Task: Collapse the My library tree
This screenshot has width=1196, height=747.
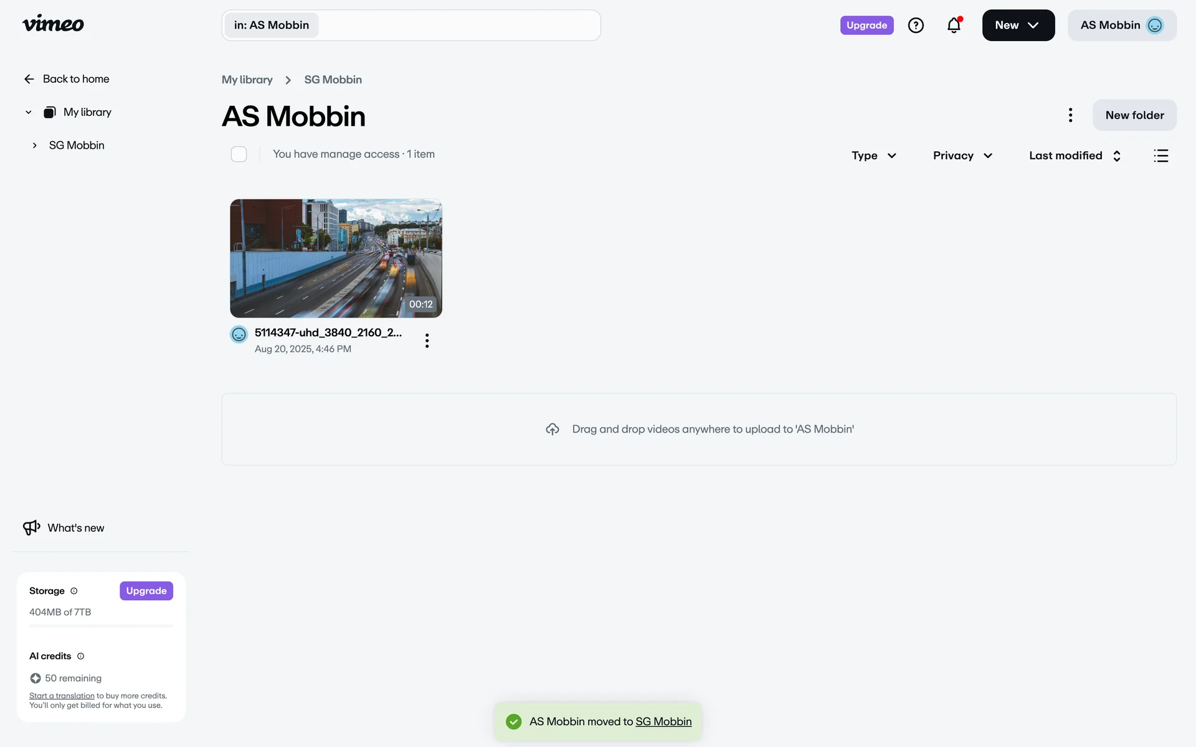Action: coord(28,112)
